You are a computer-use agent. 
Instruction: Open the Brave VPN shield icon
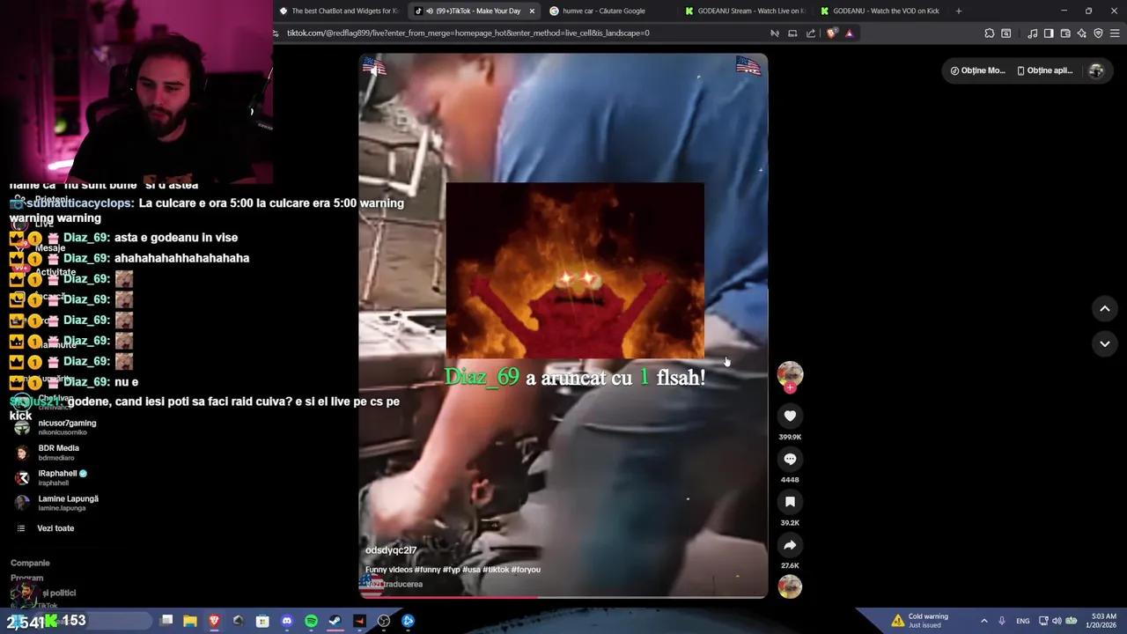[x=1098, y=33]
